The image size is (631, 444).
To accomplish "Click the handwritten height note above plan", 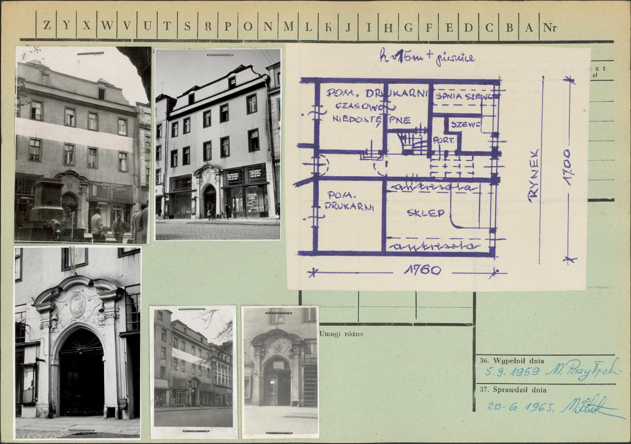I will point(426,58).
